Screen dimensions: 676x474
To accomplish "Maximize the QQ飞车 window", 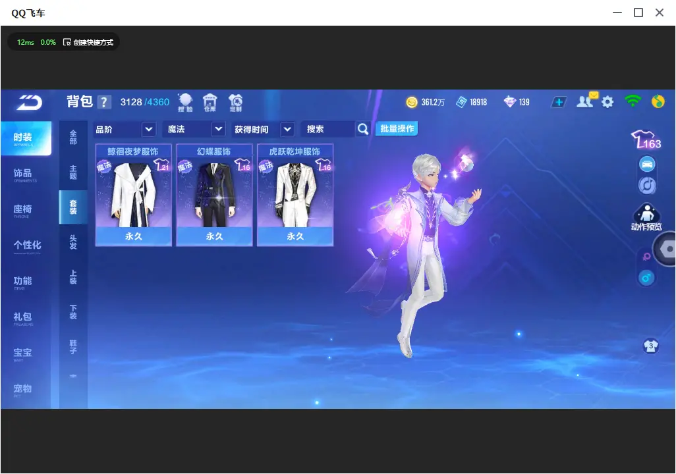I will [638, 13].
